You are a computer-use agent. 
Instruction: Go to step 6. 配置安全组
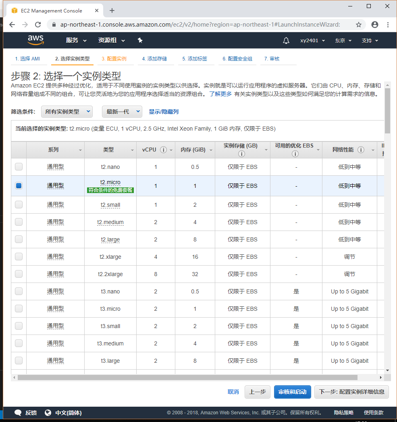(237, 59)
